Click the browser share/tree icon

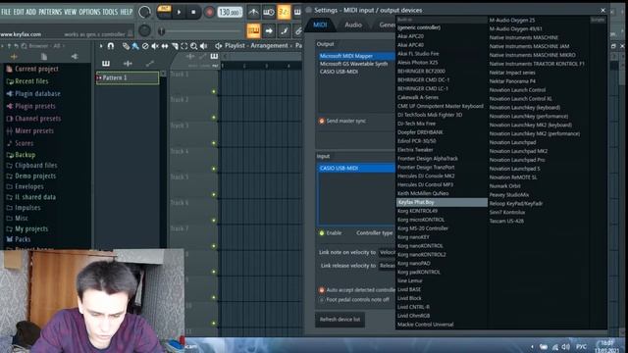pyautogui.click(x=75, y=57)
